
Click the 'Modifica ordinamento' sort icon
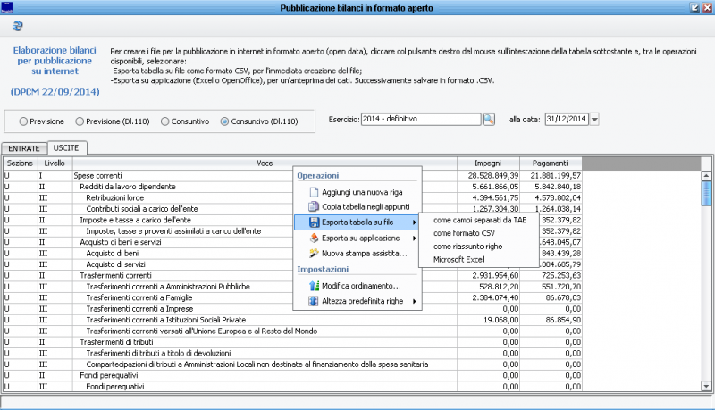coord(313,286)
